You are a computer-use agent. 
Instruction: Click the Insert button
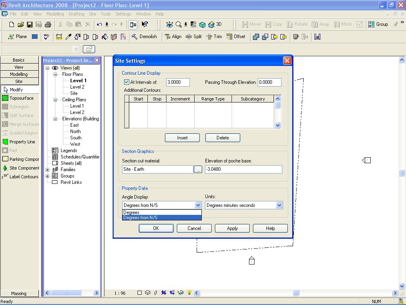(182, 138)
